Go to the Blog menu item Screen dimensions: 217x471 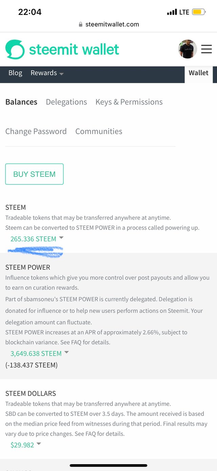point(15,73)
